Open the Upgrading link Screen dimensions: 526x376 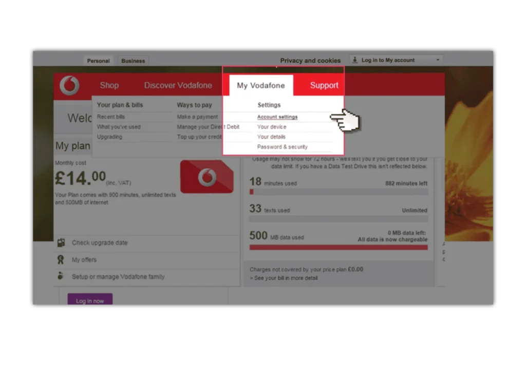point(110,137)
